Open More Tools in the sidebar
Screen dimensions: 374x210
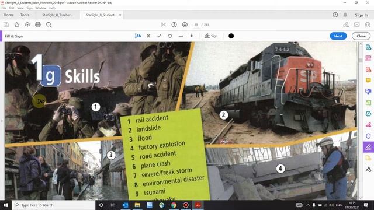(x=368, y=169)
